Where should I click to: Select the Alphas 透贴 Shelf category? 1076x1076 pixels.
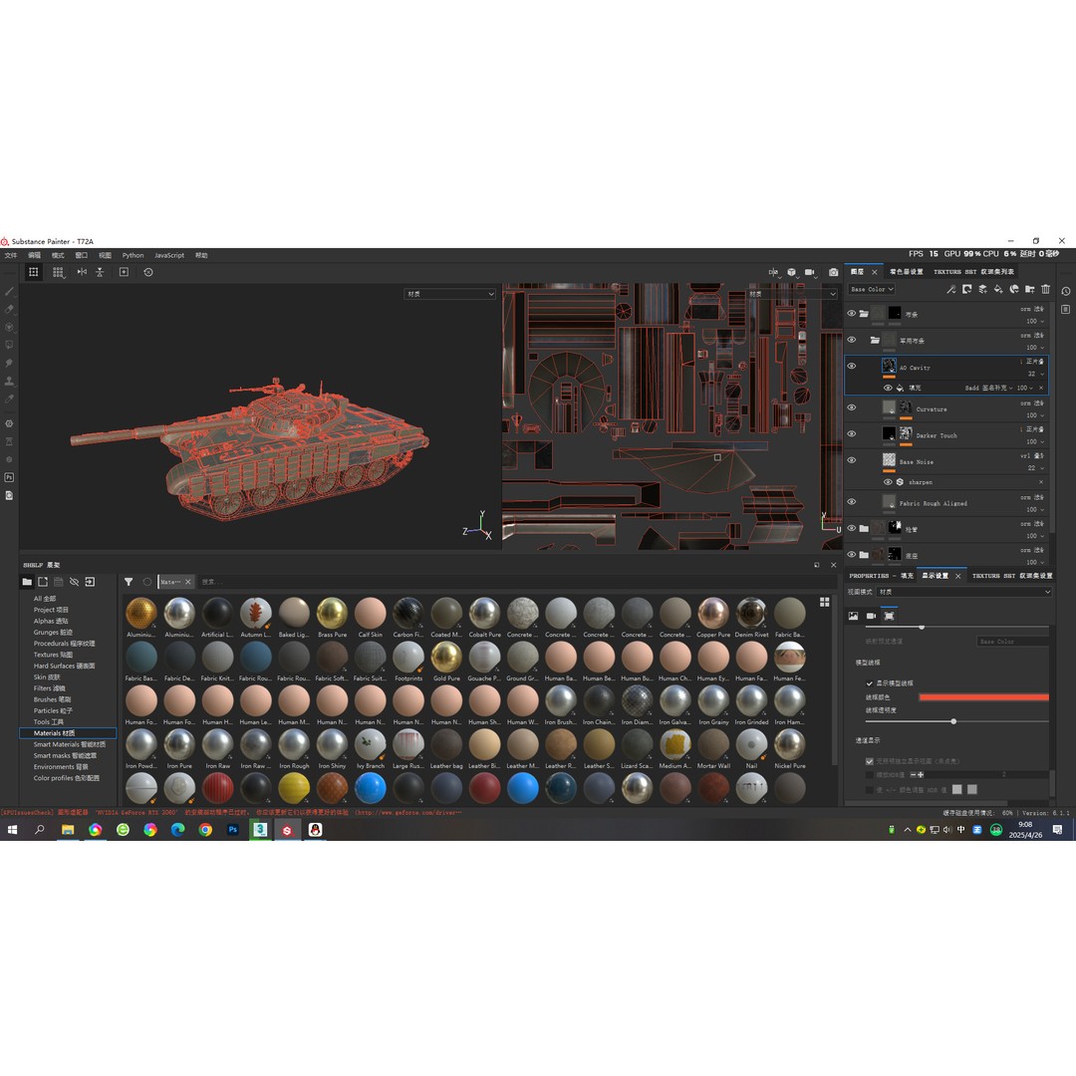pyautogui.click(x=51, y=621)
